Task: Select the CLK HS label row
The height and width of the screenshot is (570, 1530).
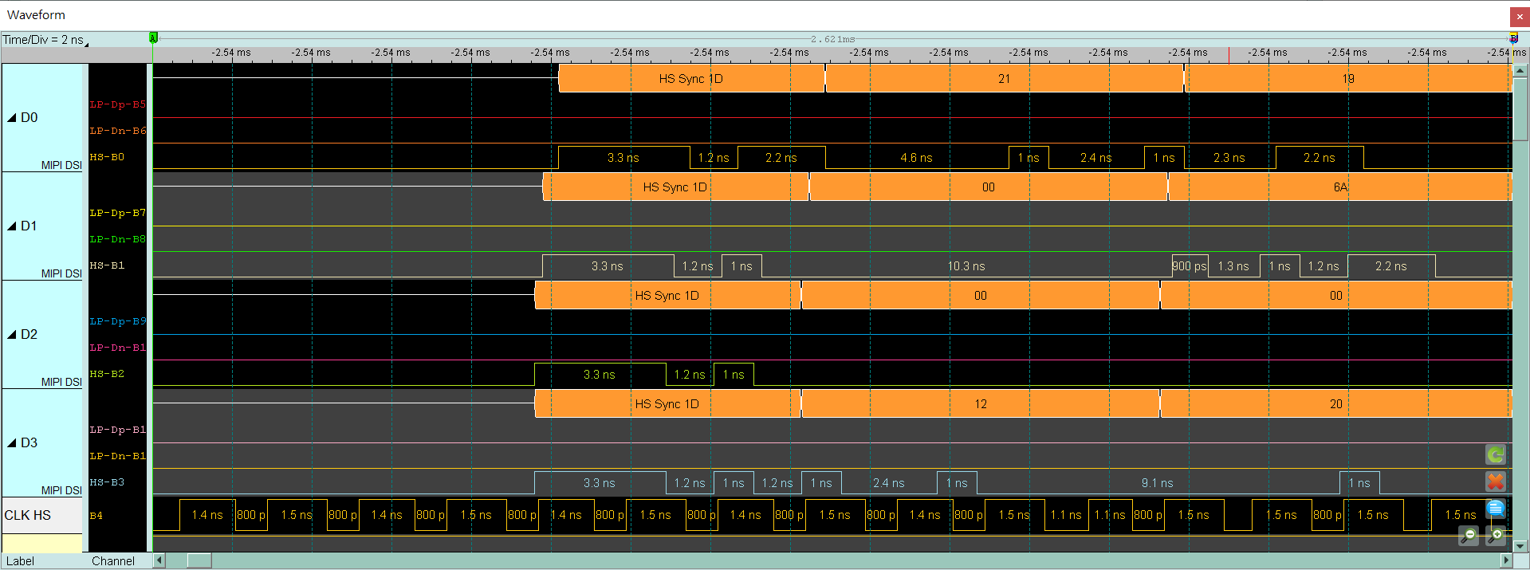Action: coord(41,515)
